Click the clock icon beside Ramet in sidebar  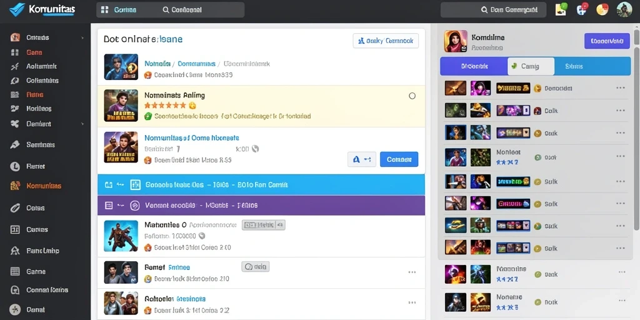[15, 166]
